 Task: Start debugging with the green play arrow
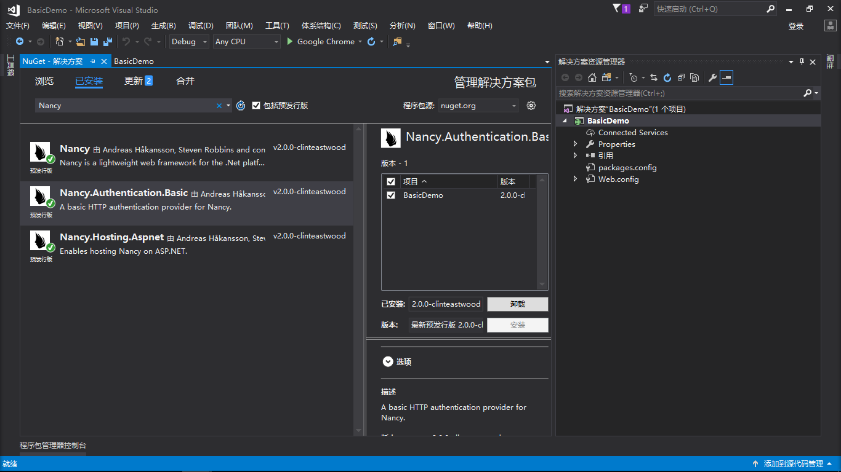291,42
